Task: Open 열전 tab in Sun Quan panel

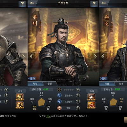Action: pyautogui.click(x=121, y=84)
